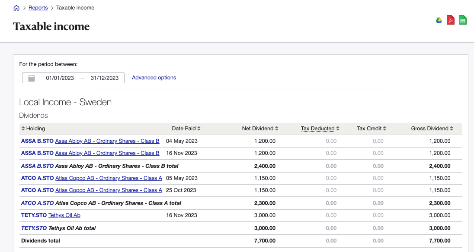
Task: Click ASSA B.STO ticker in 16 Nov row
Action: point(37,153)
